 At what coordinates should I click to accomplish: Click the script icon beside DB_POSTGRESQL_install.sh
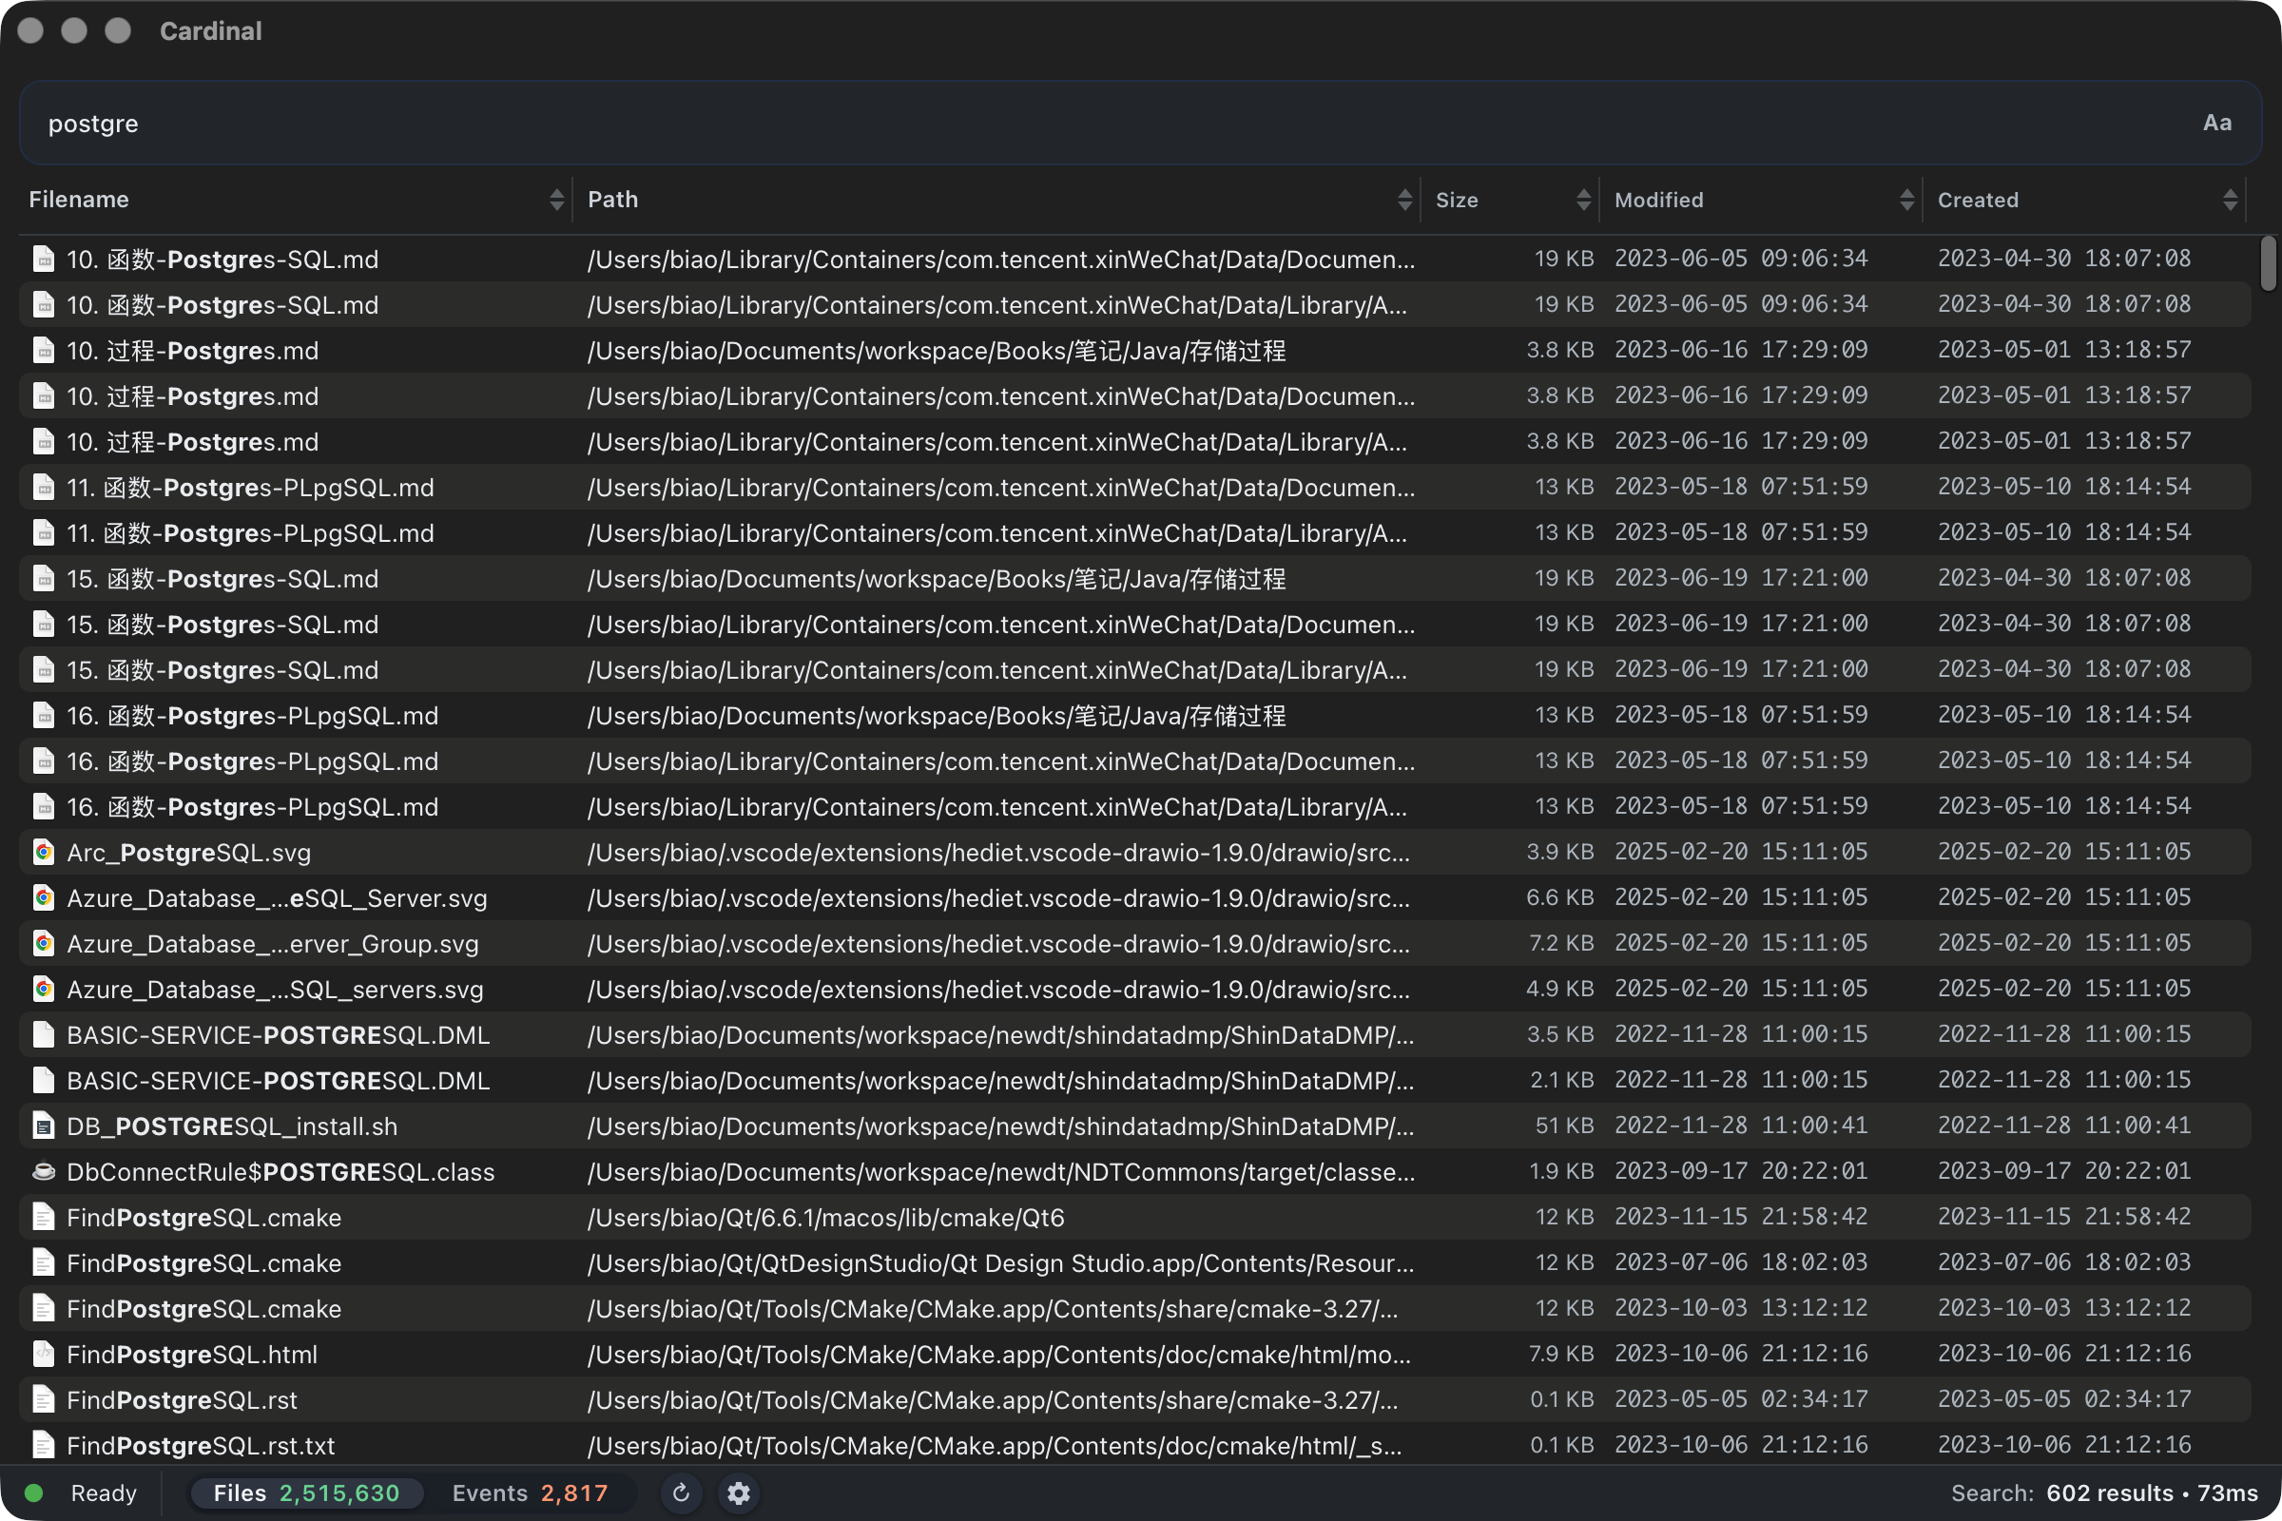pos(44,1126)
